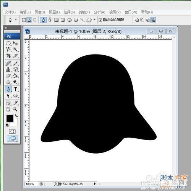Select the Move tool
191x191 pixels.
pyautogui.click(x=15, y=43)
